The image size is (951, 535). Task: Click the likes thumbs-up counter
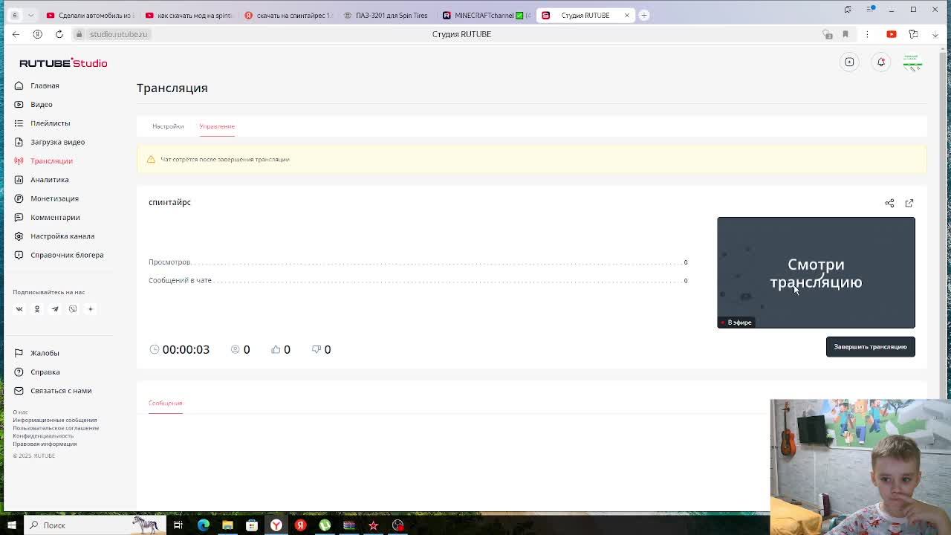tap(280, 349)
